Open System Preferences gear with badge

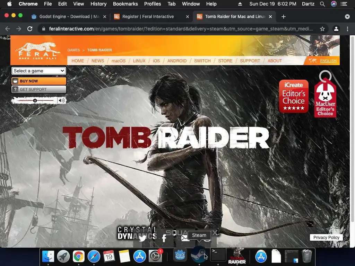pyautogui.click(x=155, y=256)
